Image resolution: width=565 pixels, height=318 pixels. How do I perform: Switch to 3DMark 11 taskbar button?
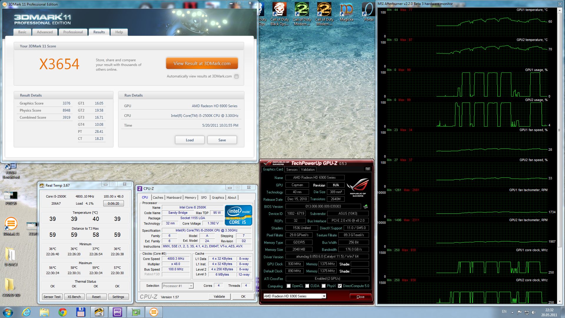pos(154,312)
